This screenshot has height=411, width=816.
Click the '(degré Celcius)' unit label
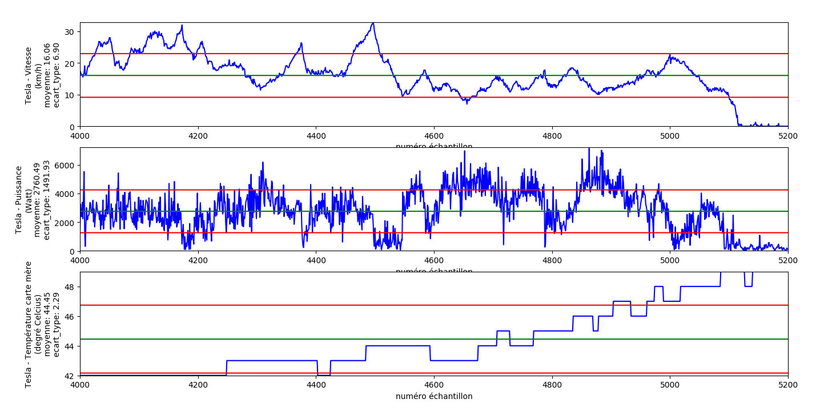[38, 324]
